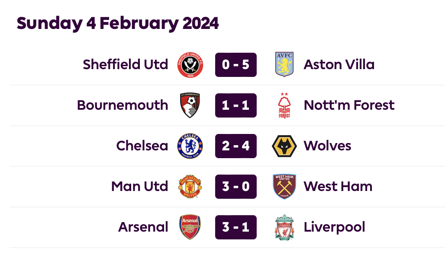This screenshot has height=261, width=445.
Task: Open the West Ham crossed-hammers badge
Action: 284,187
